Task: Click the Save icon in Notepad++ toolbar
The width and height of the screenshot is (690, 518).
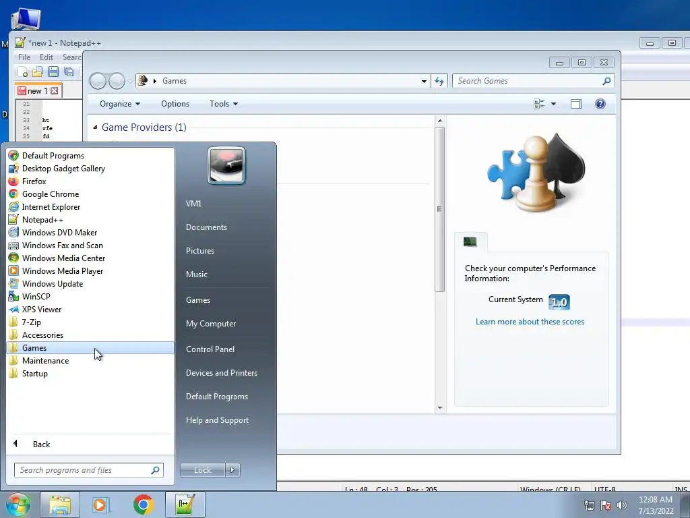Action: pyautogui.click(x=53, y=71)
